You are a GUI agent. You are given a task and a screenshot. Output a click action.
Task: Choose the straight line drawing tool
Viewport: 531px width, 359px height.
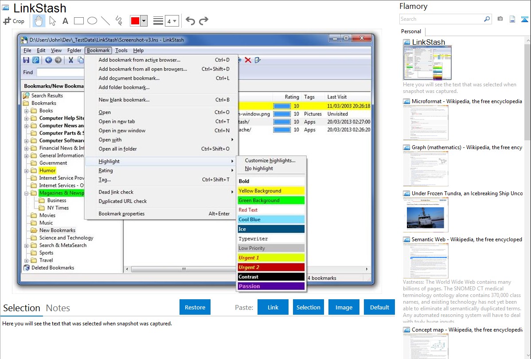click(x=105, y=21)
